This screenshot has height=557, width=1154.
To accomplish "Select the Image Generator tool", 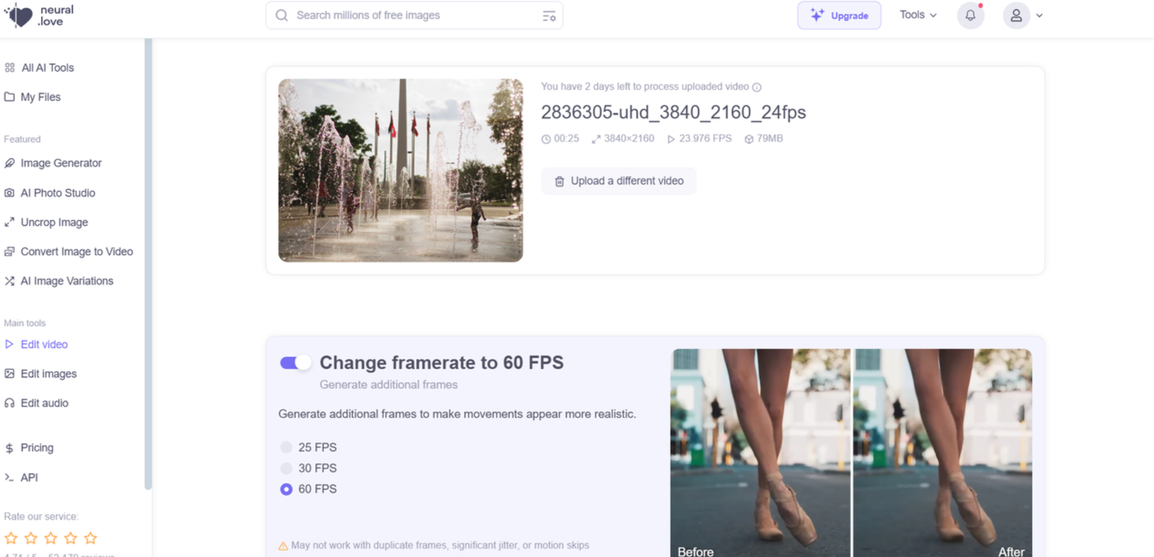I will coord(61,163).
